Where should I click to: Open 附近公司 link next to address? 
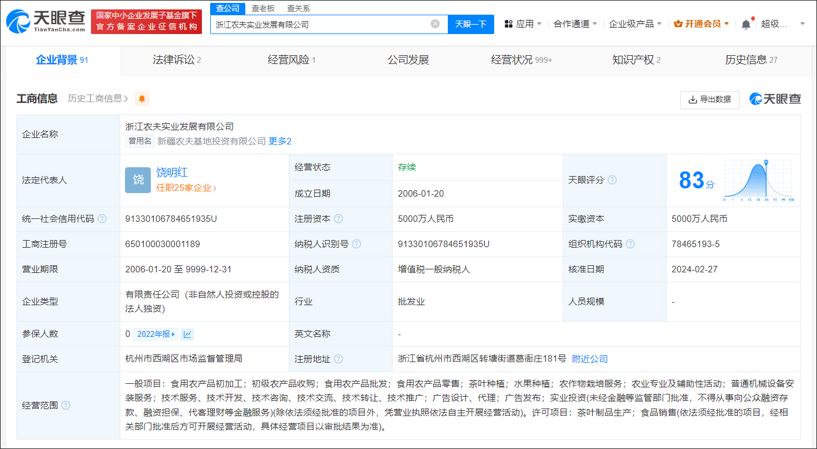pos(590,359)
